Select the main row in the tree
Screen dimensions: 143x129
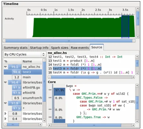[23, 77]
